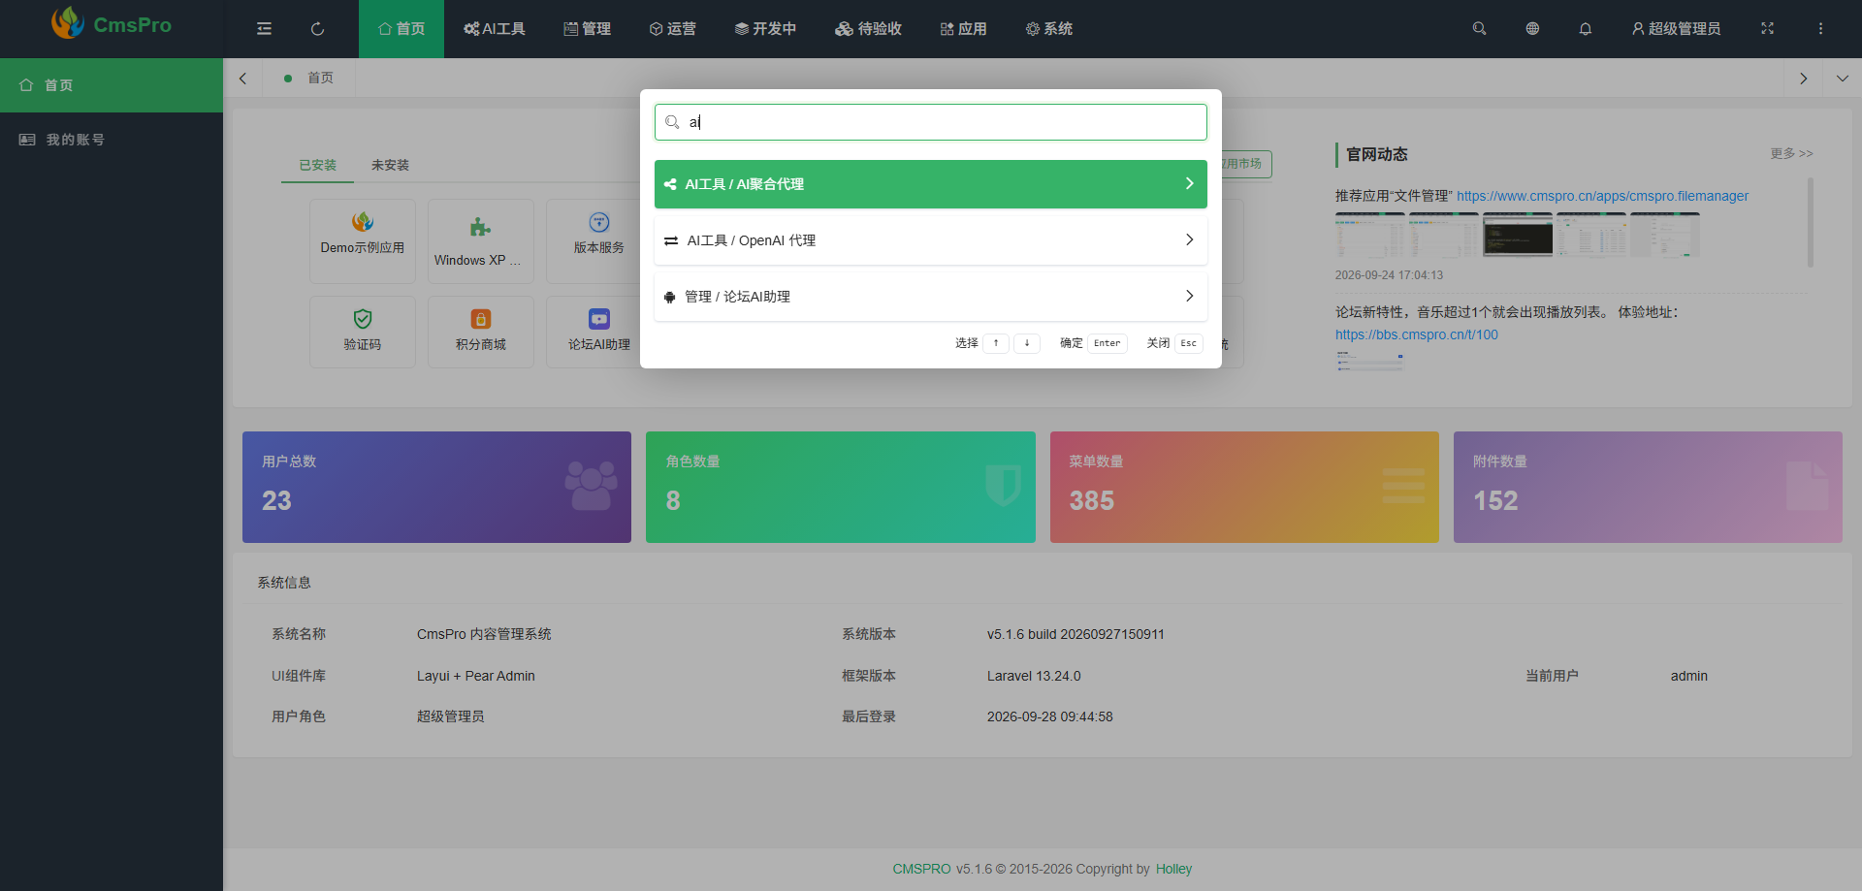Image resolution: width=1862 pixels, height=891 pixels.
Task: Open the 验证码 shield app icon
Action: [363, 318]
